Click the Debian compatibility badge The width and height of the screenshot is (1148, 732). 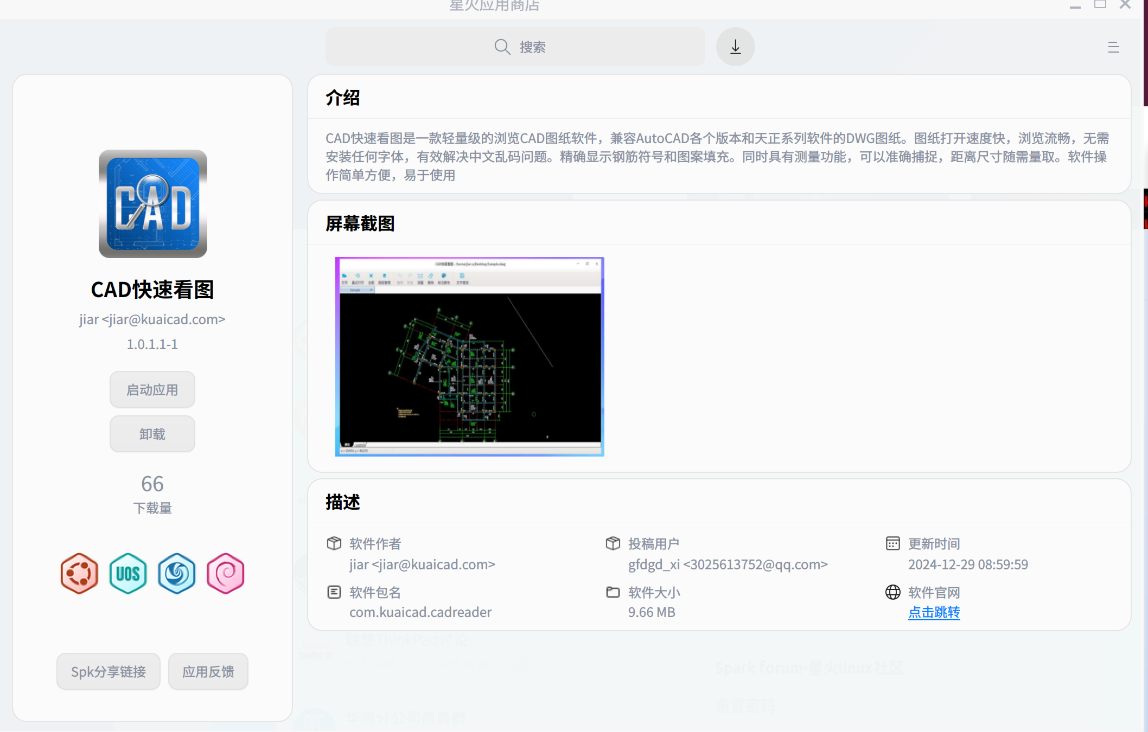226,573
